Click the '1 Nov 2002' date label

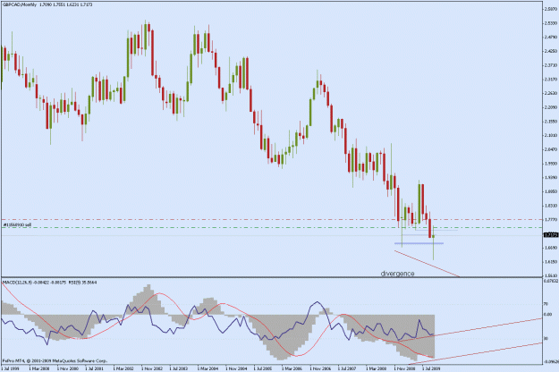(x=151, y=368)
